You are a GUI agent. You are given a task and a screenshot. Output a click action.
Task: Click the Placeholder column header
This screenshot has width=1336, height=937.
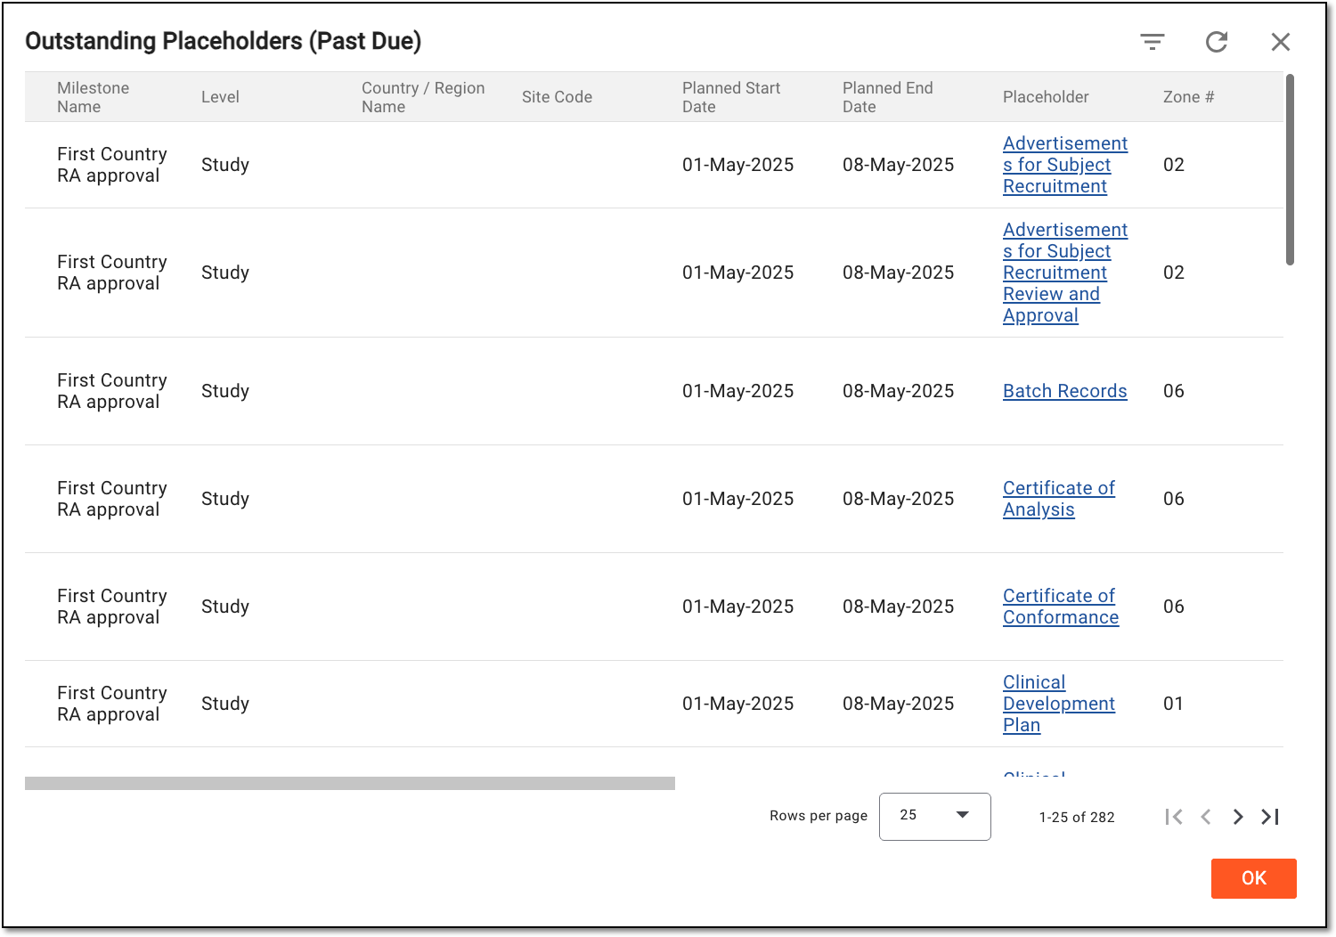[x=1046, y=97]
